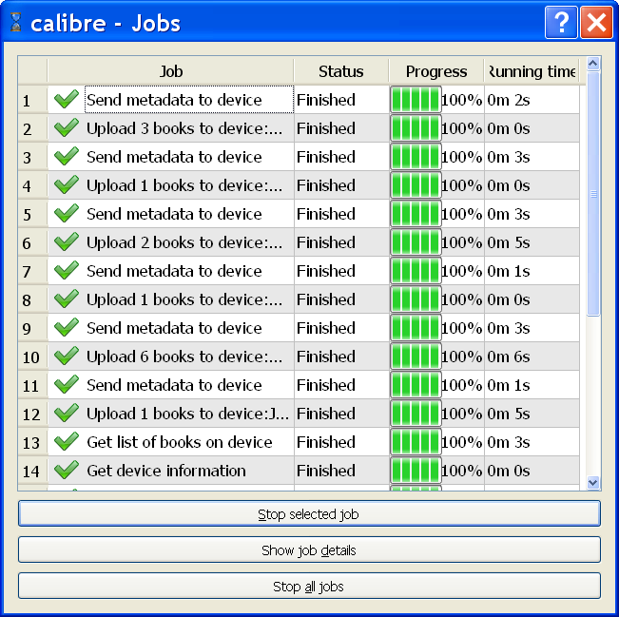The width and height of the screenshot is (619, 617).
Task: Select 'Send metadata to device' in row 7
Action: 174,271
